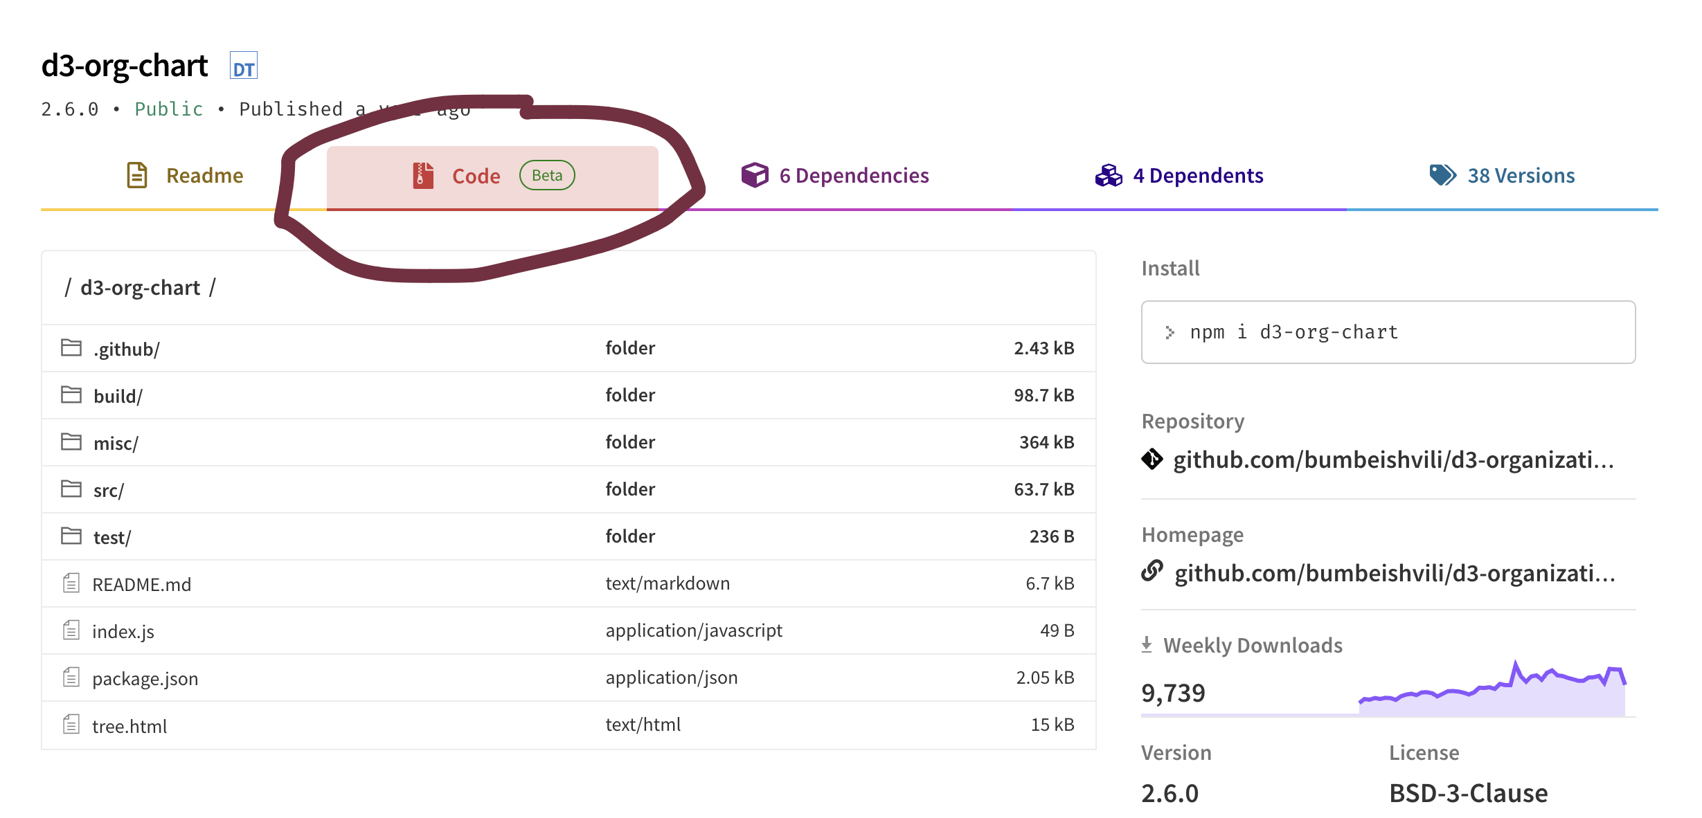Screen dimensions: 1702x818
Task: Switch to the Code Beta tab
Action: click(476, 175)
